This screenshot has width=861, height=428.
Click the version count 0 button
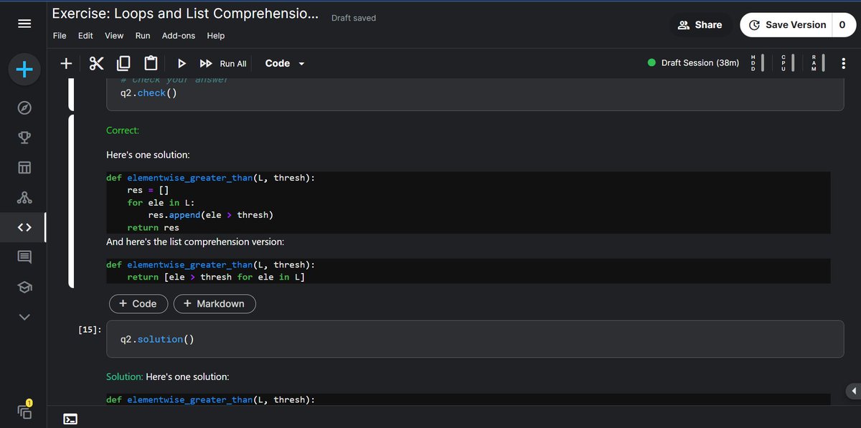click(842, 24)
